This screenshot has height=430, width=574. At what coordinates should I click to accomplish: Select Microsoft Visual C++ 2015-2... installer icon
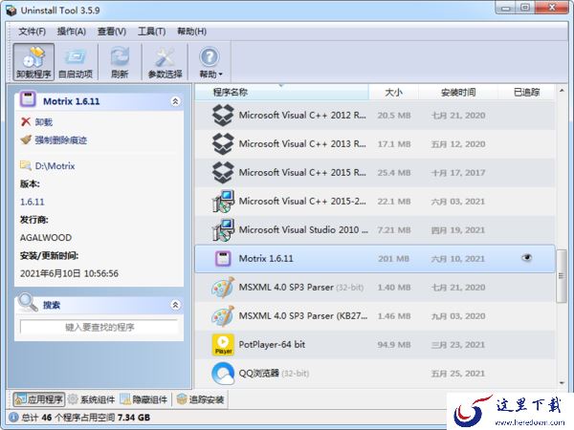coord(223,201)
